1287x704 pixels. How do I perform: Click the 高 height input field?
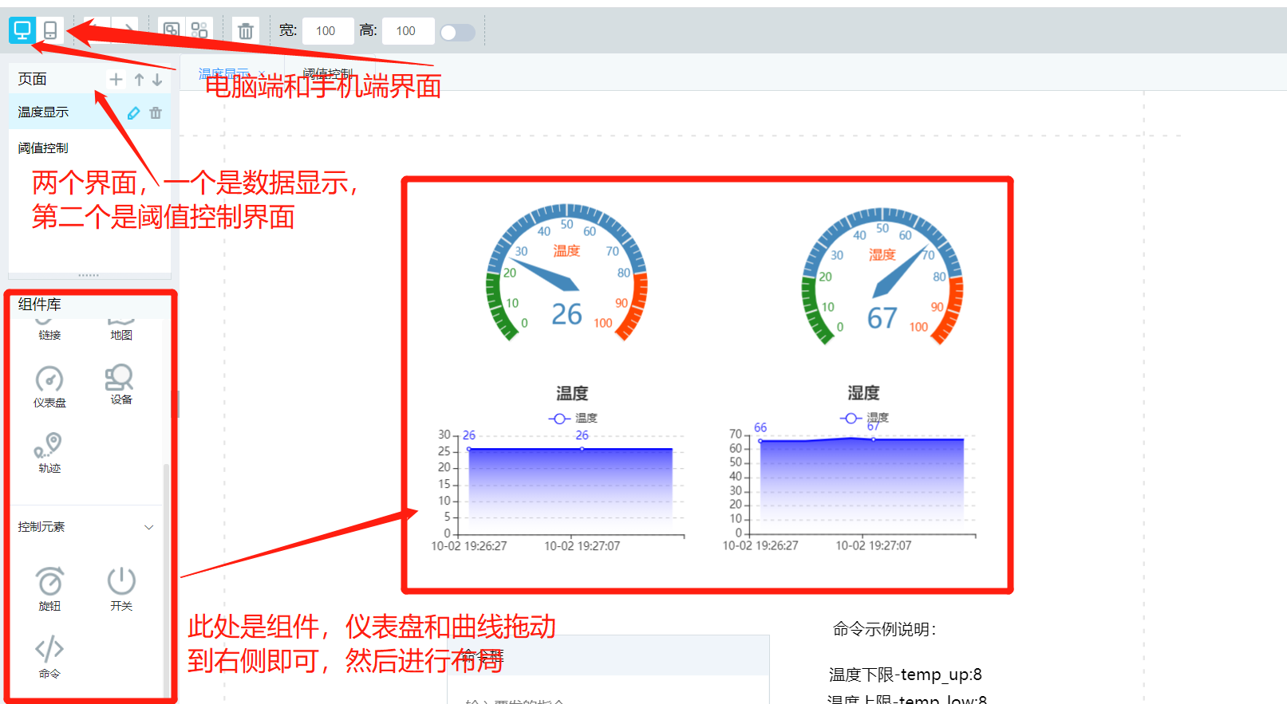409,31
